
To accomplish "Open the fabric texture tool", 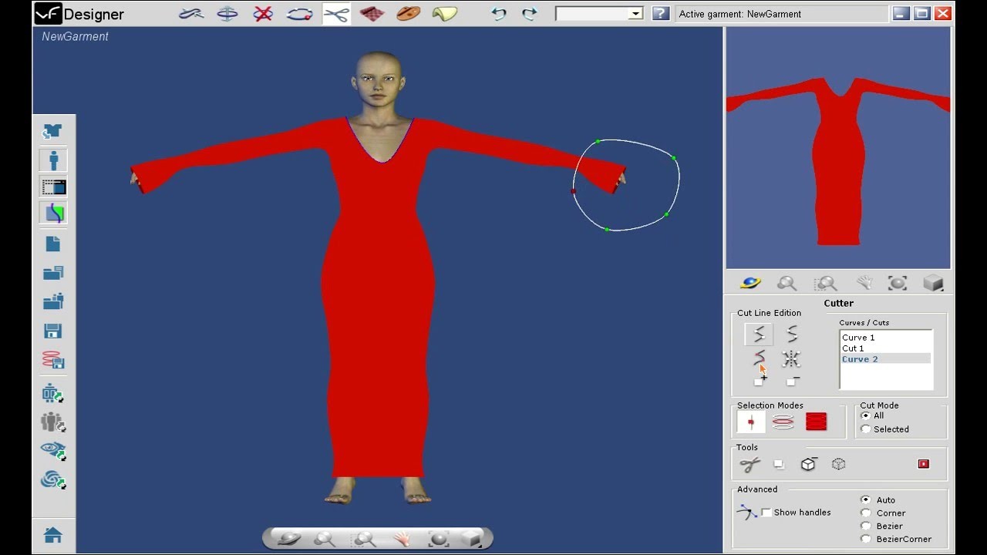I will pyautogui.click(x=372, y=13).
